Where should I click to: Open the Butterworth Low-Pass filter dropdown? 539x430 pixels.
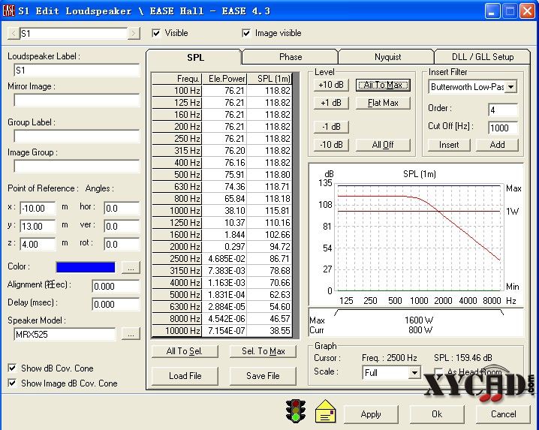510,87
